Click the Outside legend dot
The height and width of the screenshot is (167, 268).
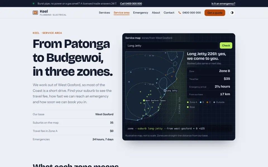point(214,102)
